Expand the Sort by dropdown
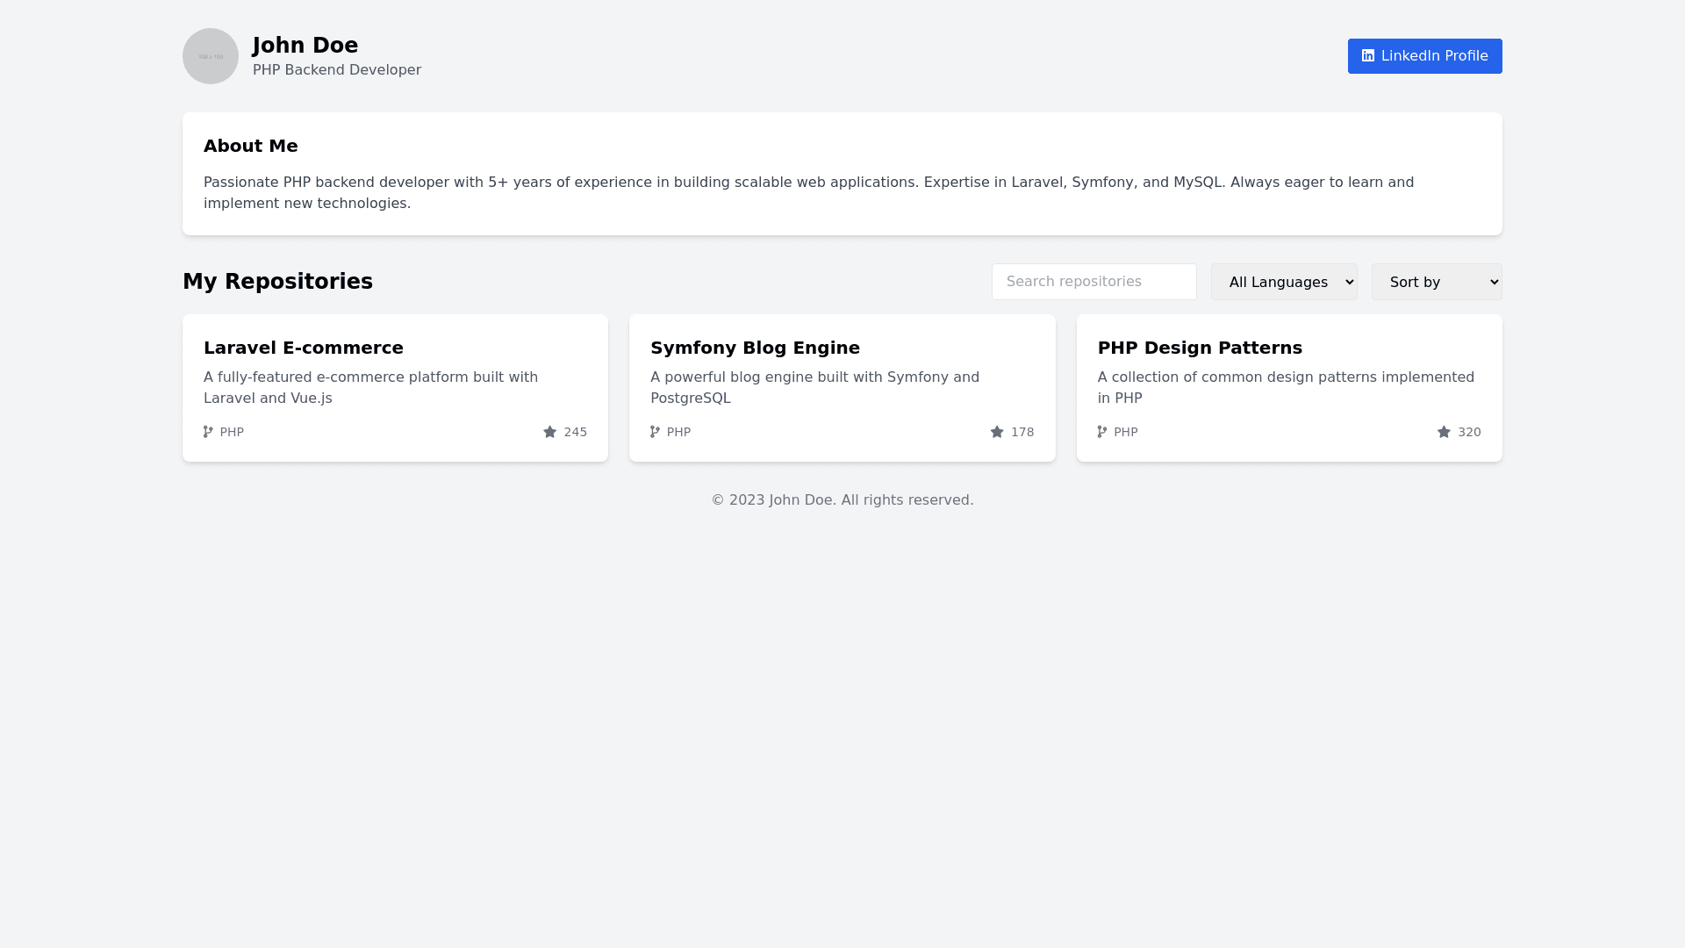 (x=1437, y=282)
